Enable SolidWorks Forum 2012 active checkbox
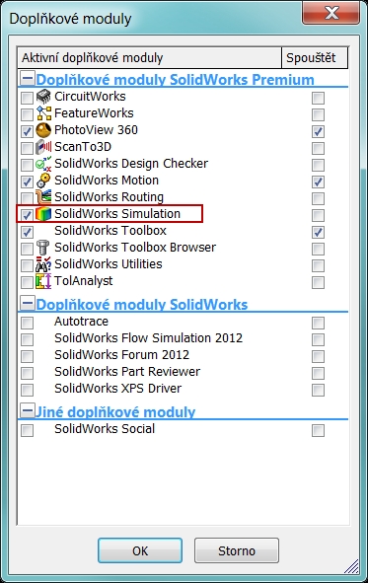 tap(27, 356)
